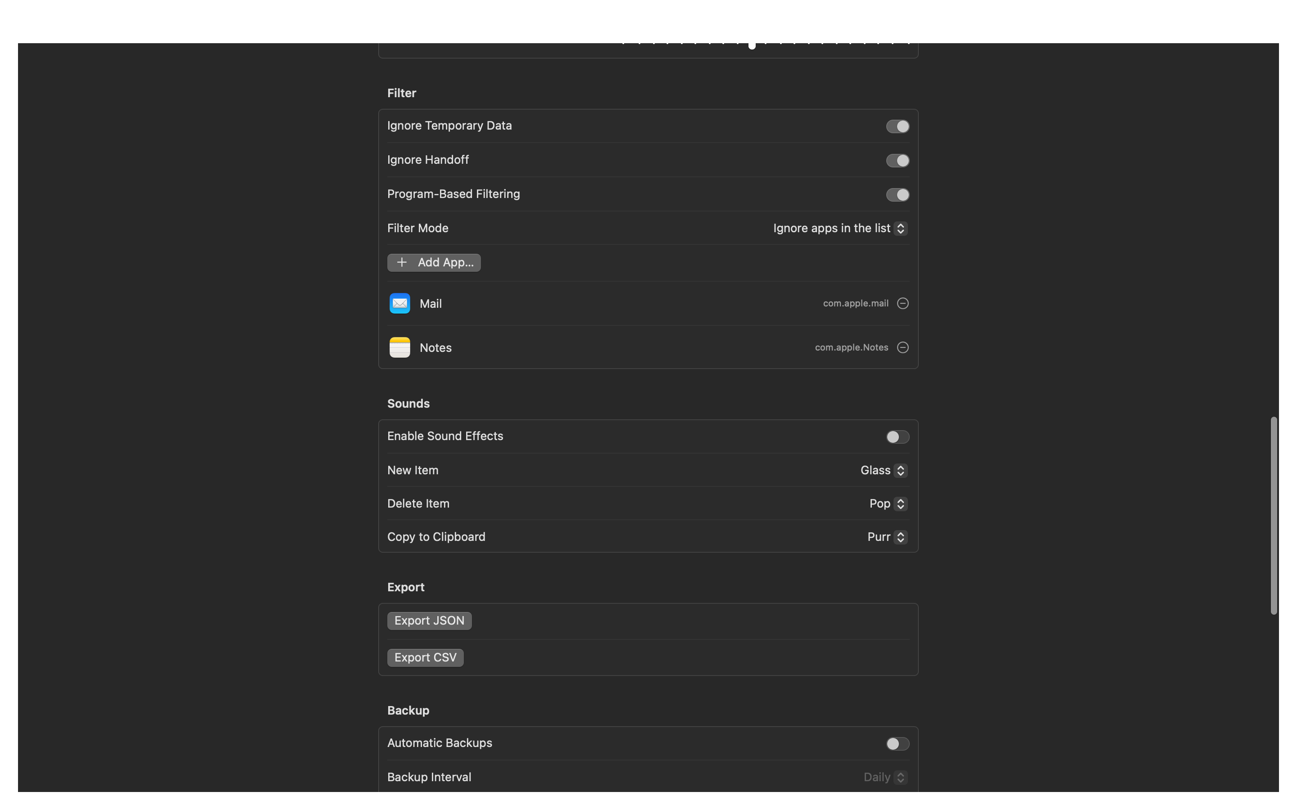Click the vertical scrollbar thumb
1297x810 pixels.
coord(1274,515)
